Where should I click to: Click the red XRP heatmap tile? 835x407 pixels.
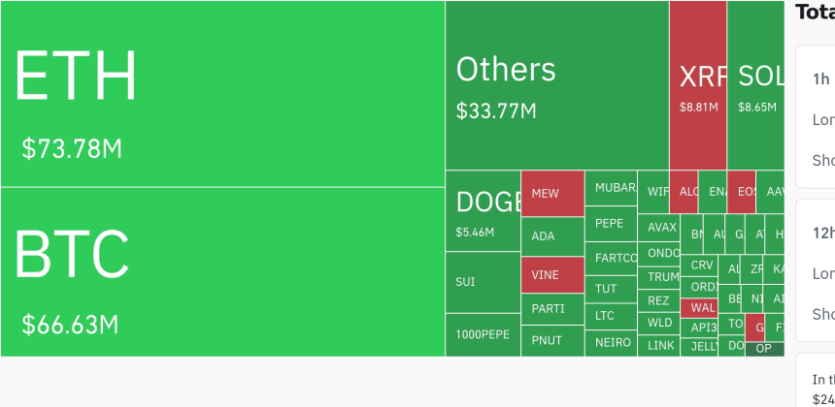point(697,85)
